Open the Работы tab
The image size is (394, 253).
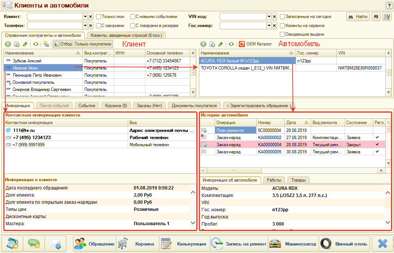[x=274, y=180]
